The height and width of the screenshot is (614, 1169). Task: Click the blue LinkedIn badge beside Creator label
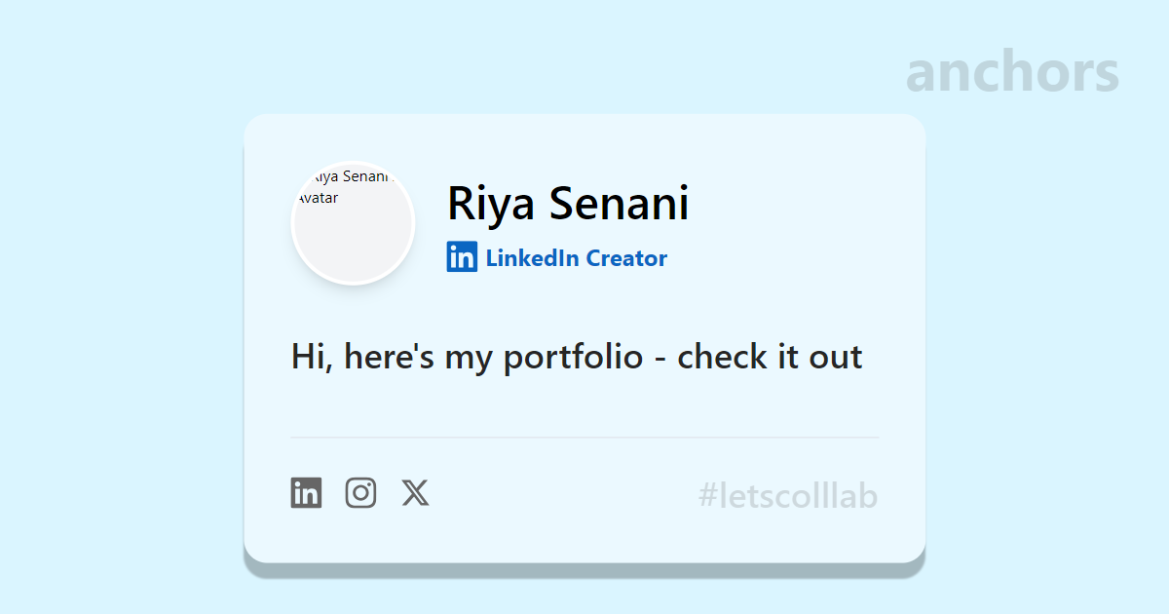[x=462, y=257]
